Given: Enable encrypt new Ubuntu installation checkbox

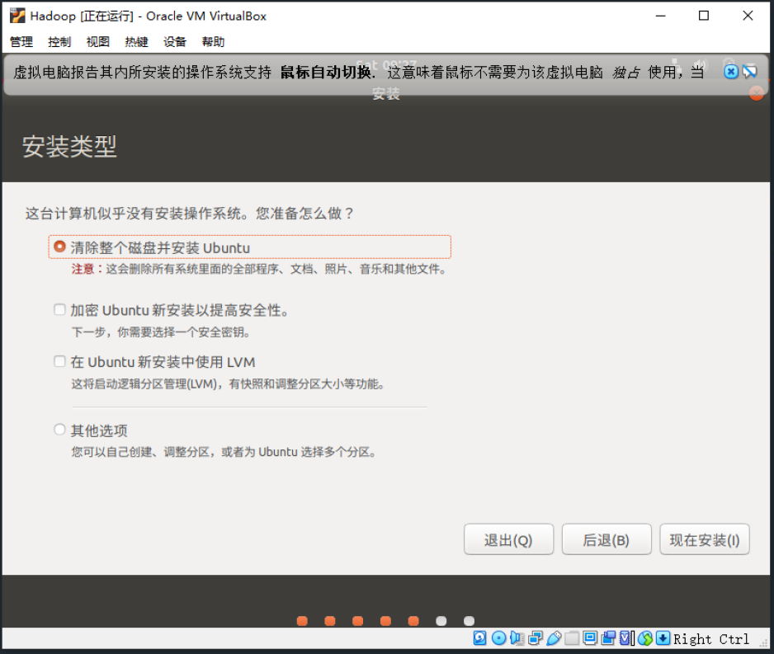Looking at the screenshot, I should point(59,310).
